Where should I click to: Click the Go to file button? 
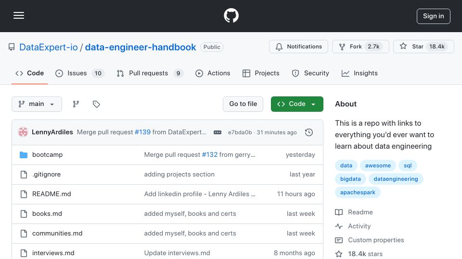point(243,104)
